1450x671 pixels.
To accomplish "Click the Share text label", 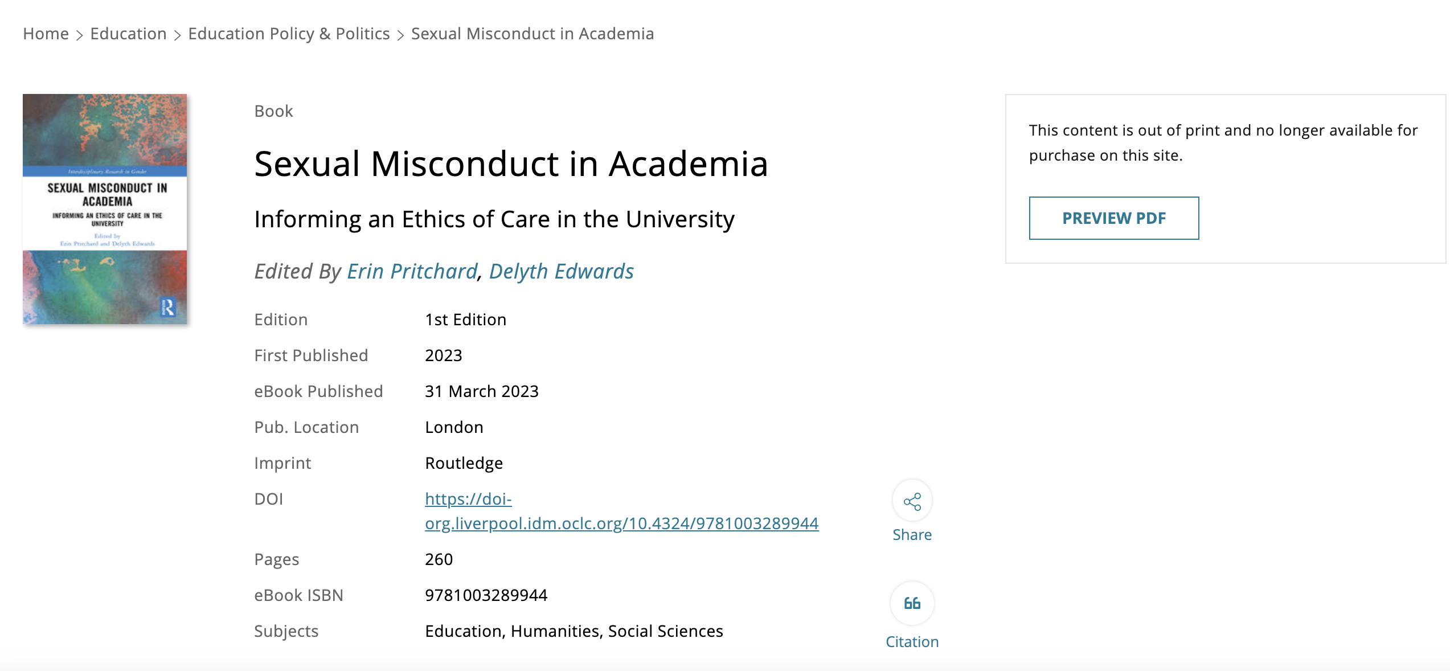I will (912, 535).
